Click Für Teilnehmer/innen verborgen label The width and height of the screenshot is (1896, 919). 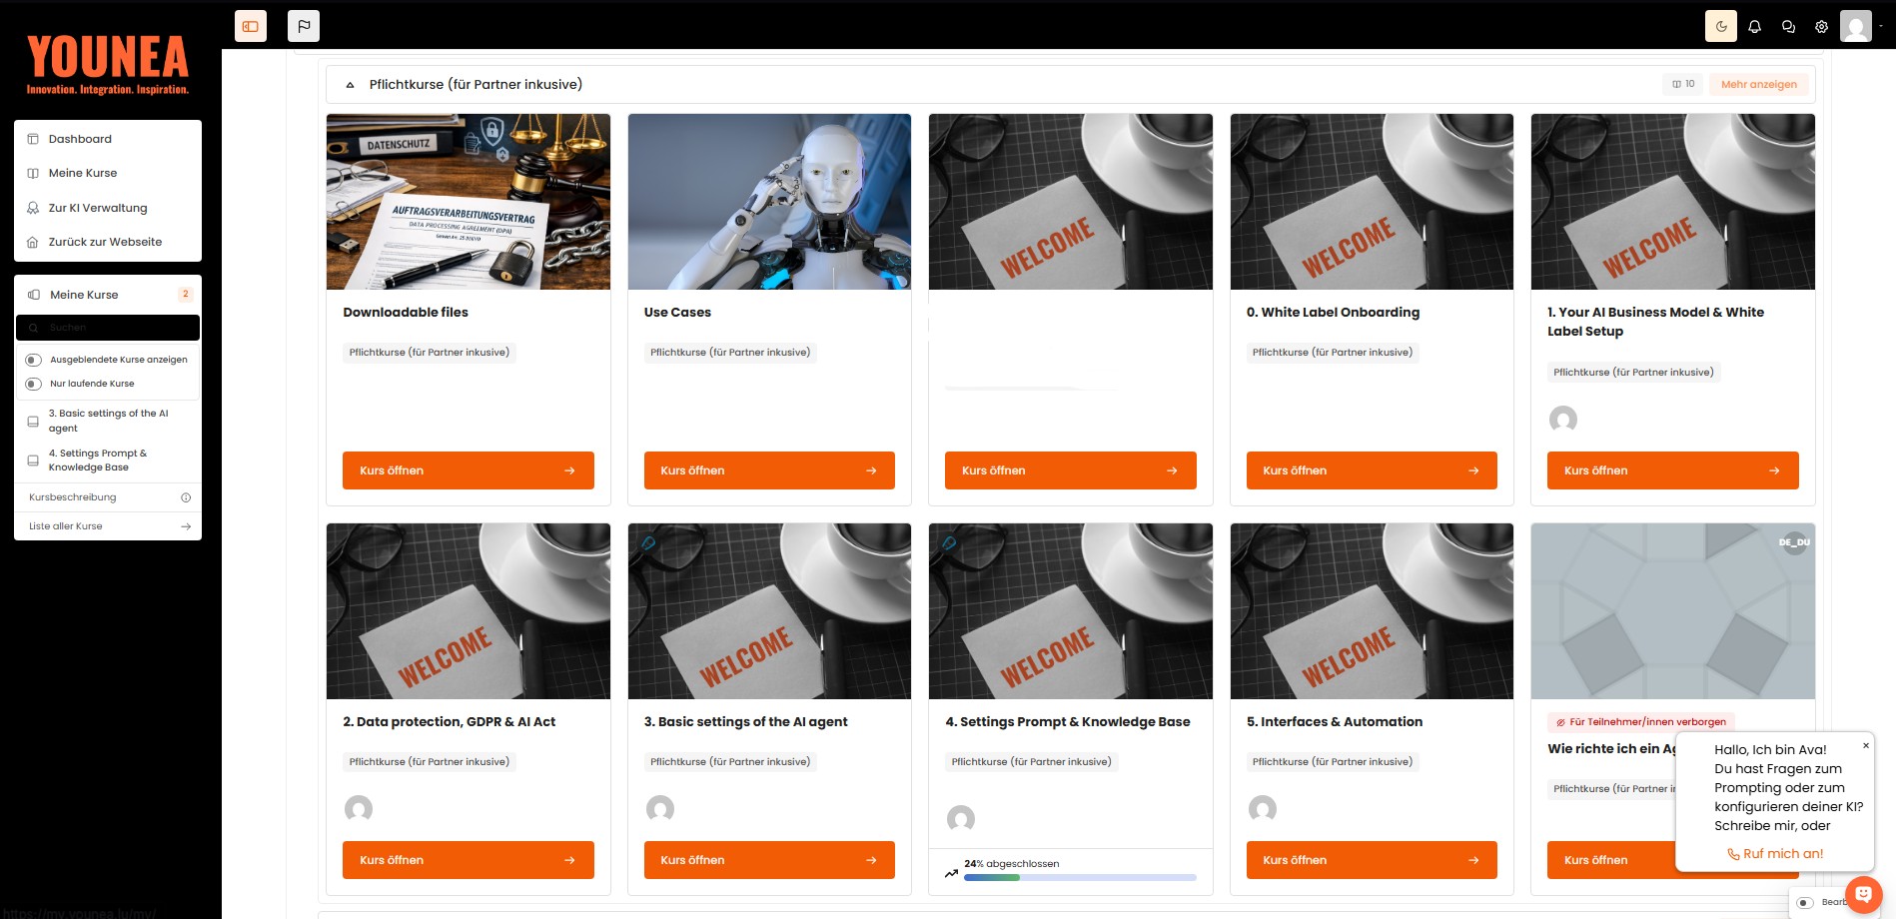tap(1641, 722)
